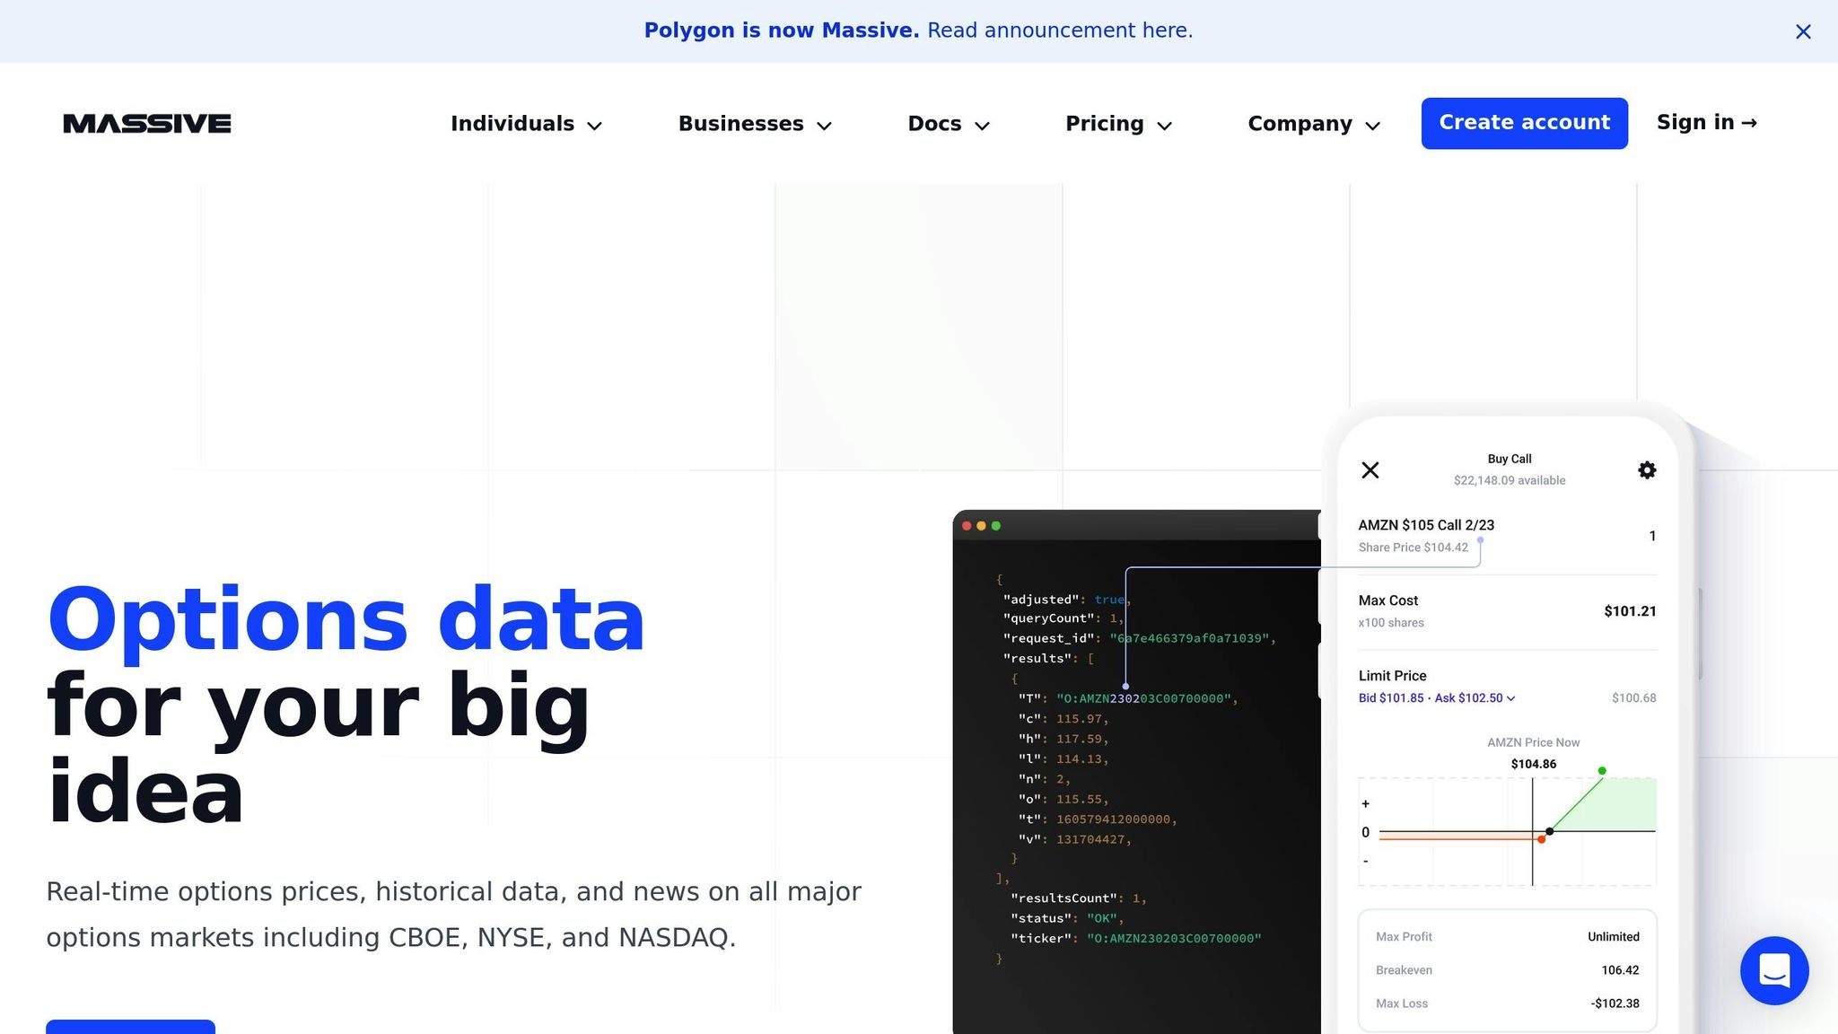Dismiss the Polygon announcement banner
This screenshot has height=1034, width=1838.
(1803, 31)
